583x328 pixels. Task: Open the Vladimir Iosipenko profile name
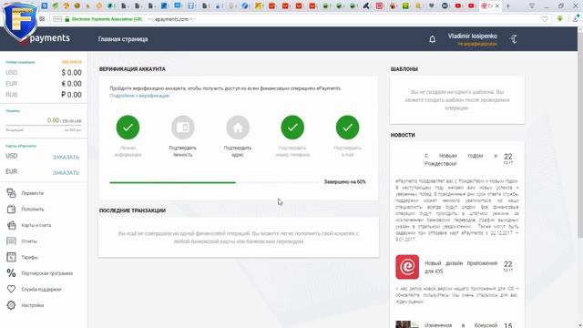click(472, 36)
